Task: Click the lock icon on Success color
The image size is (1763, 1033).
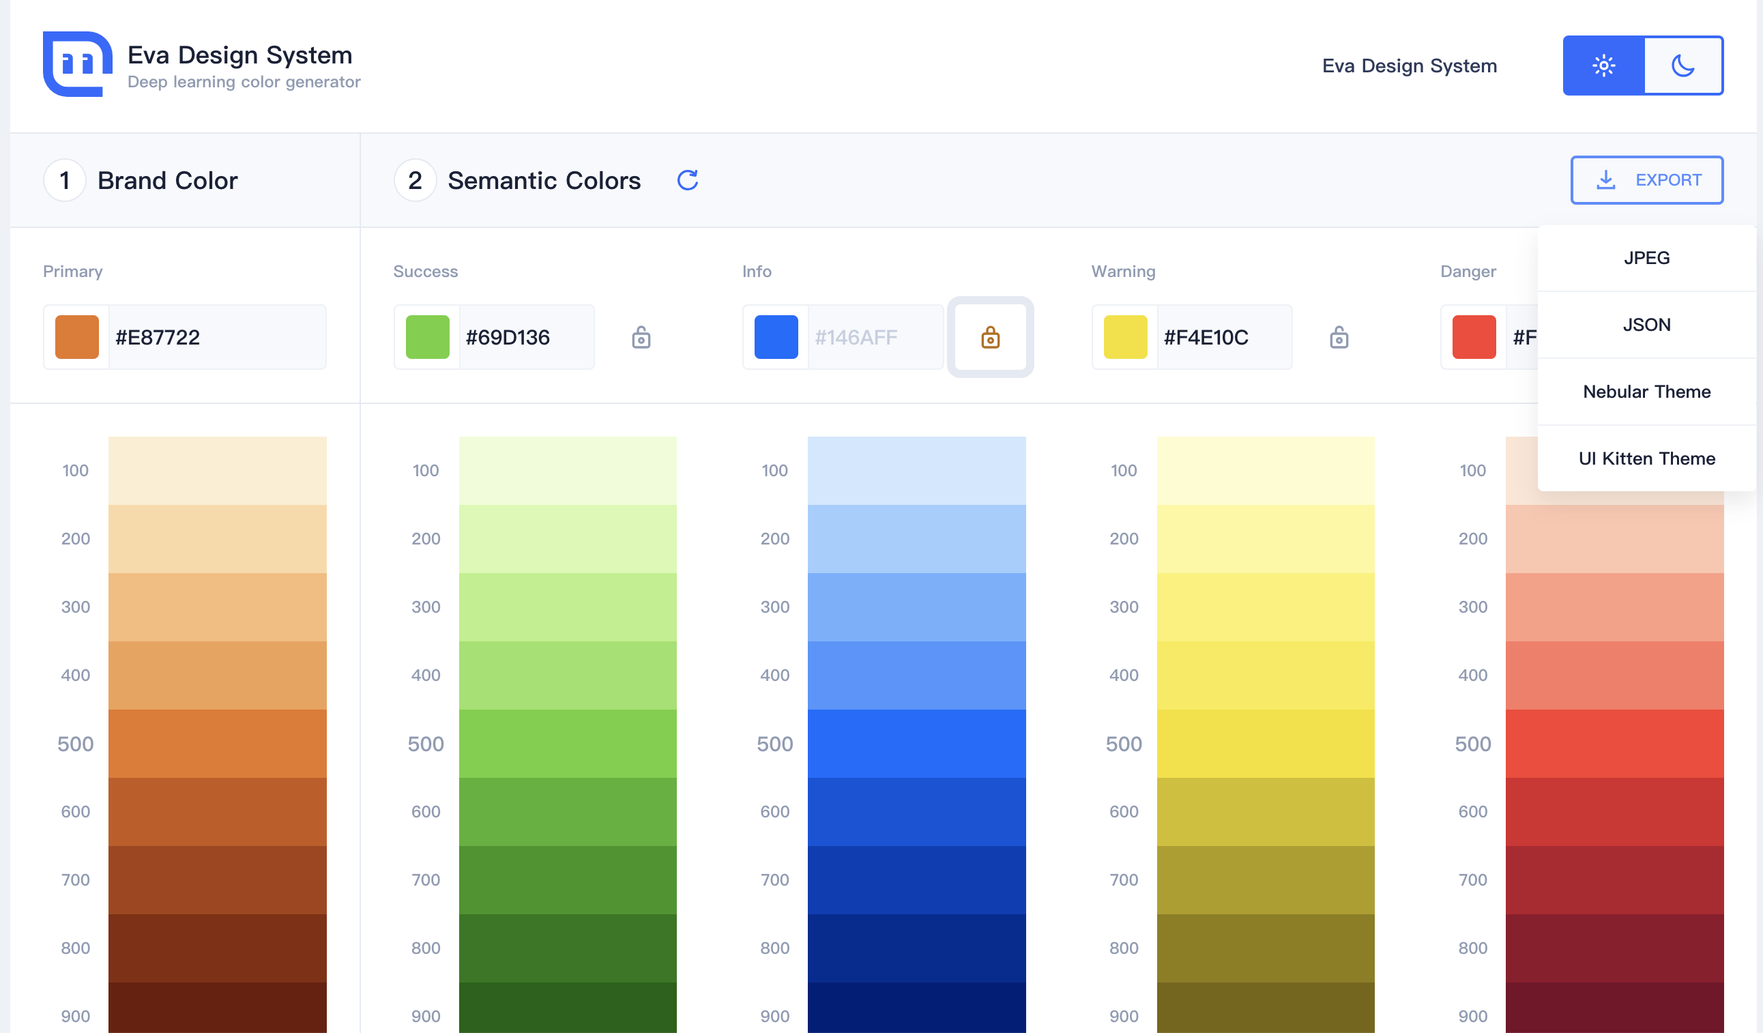Action: click(641, 337)
